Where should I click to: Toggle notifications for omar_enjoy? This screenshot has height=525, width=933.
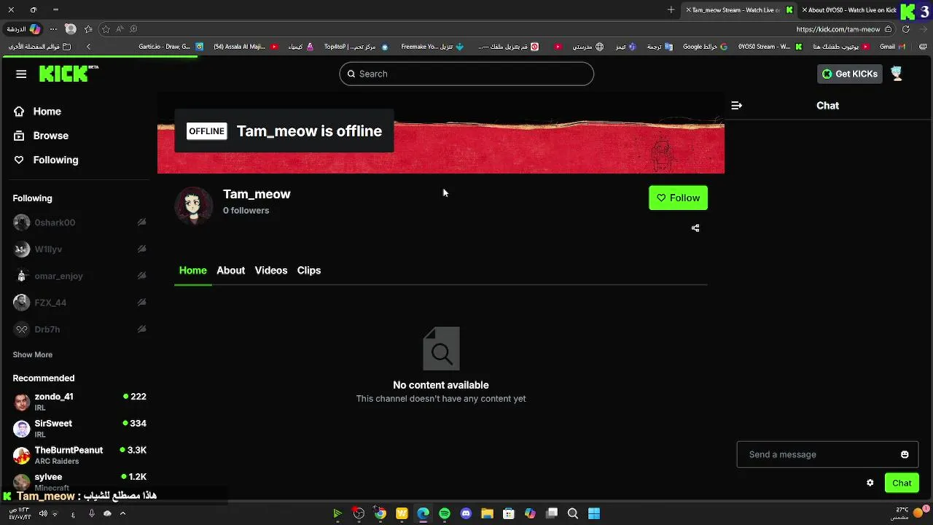(141, 276)
